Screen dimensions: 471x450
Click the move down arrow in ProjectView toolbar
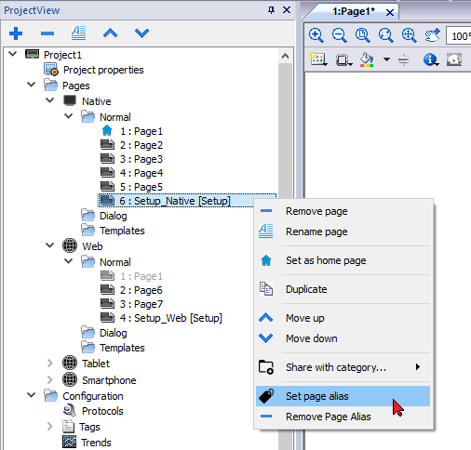click(x=142, y=33)
